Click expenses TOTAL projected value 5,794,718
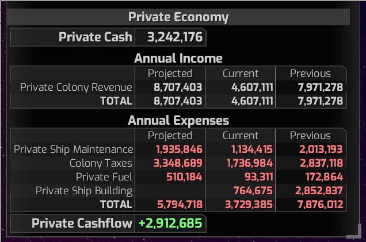Viewport: 366px width, 242px height. tap(180, 205)
